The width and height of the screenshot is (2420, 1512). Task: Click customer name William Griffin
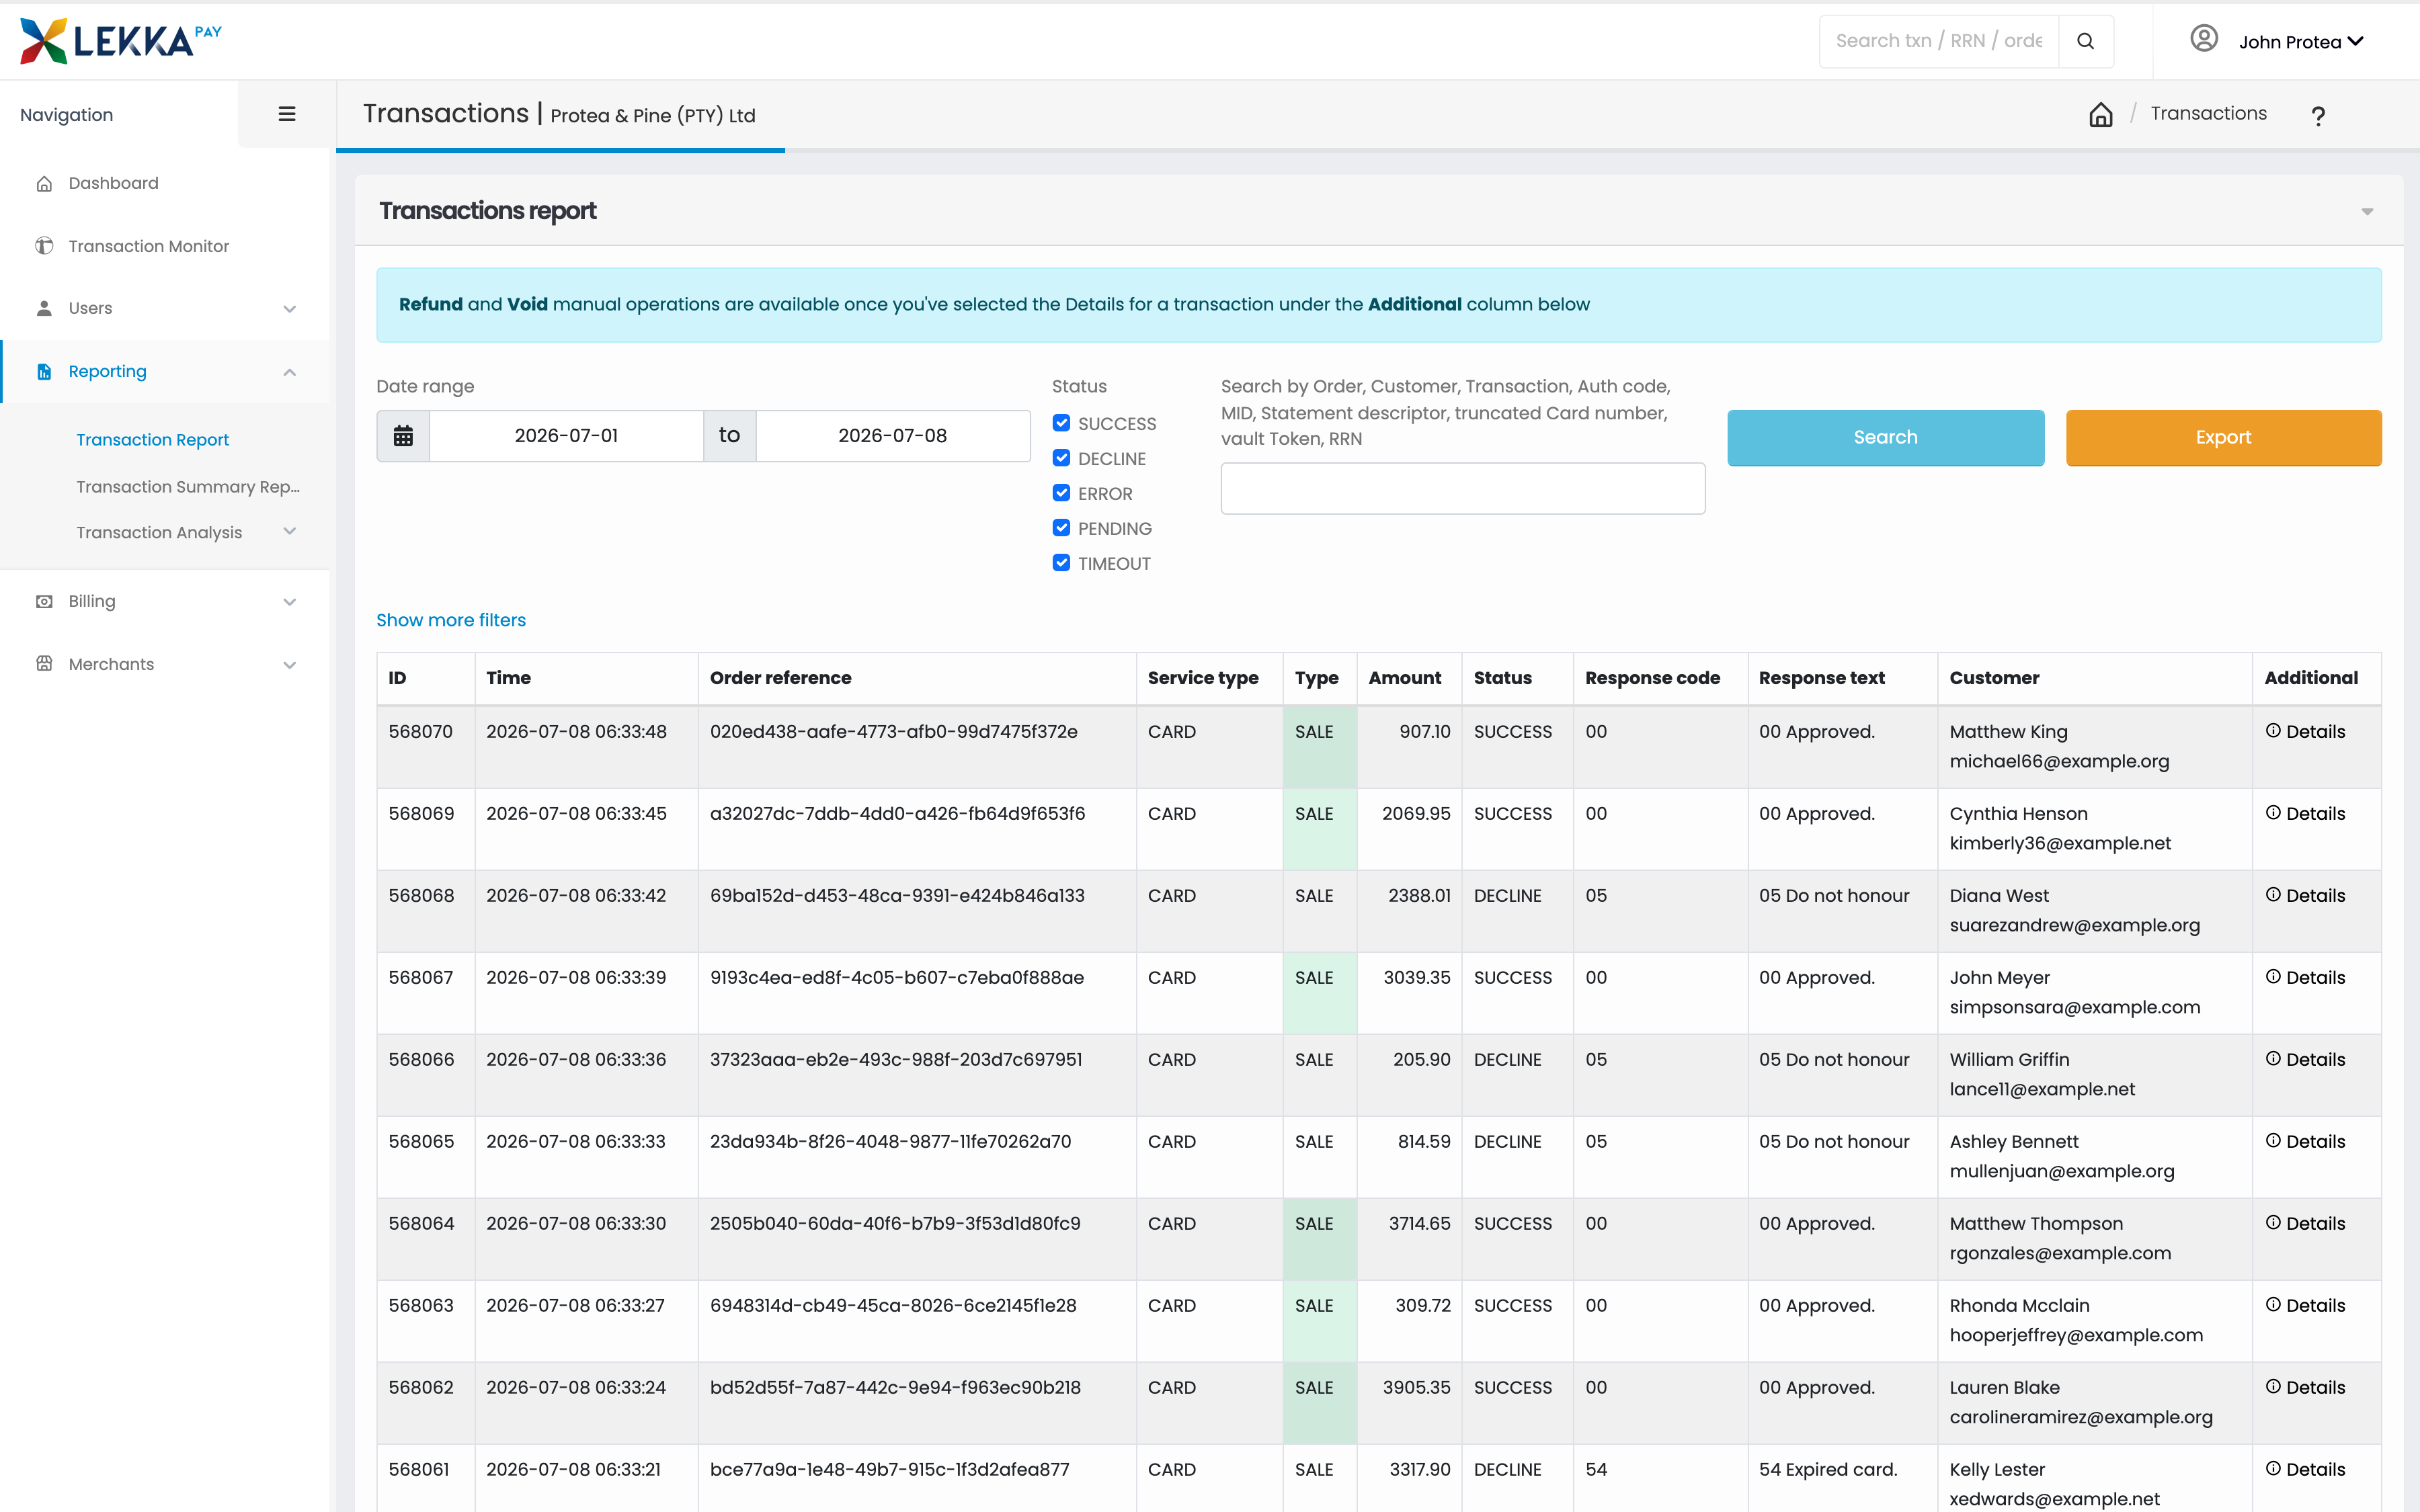(2009, 1060)
